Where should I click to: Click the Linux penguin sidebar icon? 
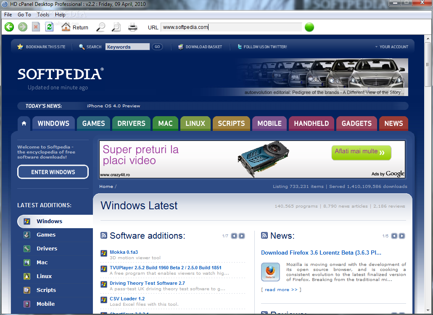coord(27,276)
